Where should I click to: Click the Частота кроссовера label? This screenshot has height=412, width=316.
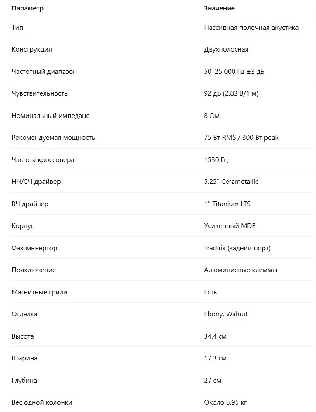click(x=43, y=160)
